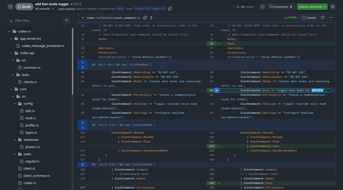343x190 pixels.
Task: Open common.rs in the file tree
Action: (32, 68)
